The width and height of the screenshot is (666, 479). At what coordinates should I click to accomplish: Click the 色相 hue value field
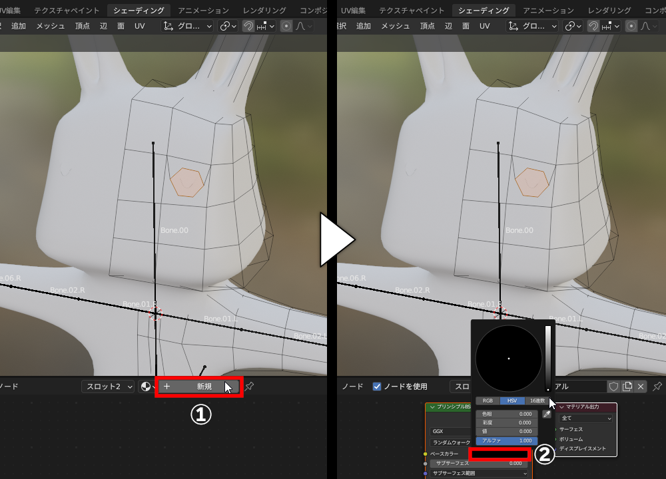click(x=507, y=414)
